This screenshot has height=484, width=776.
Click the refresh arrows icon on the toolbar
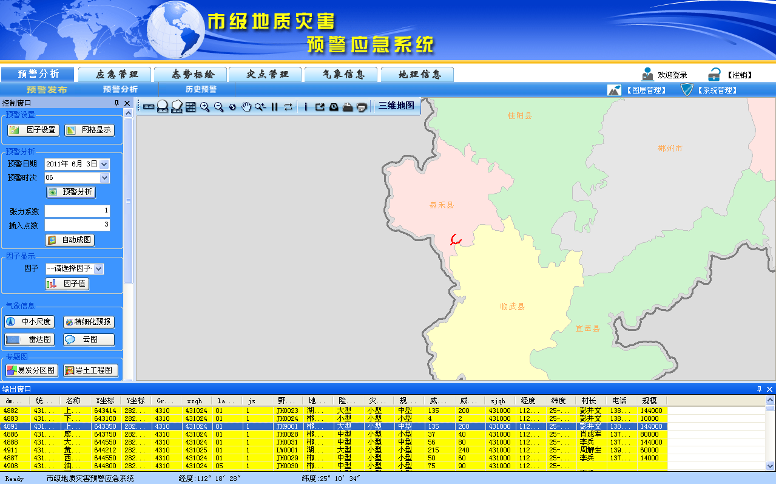288,106
